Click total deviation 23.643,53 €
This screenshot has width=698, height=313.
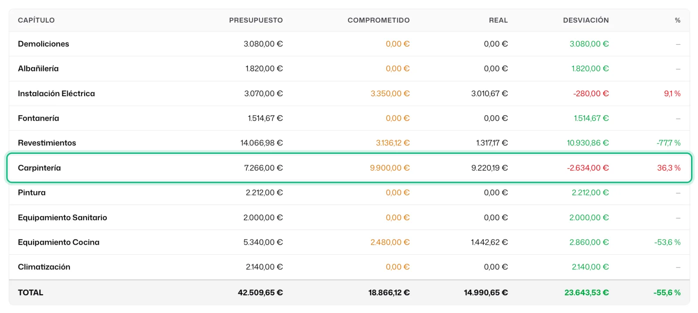586,293
